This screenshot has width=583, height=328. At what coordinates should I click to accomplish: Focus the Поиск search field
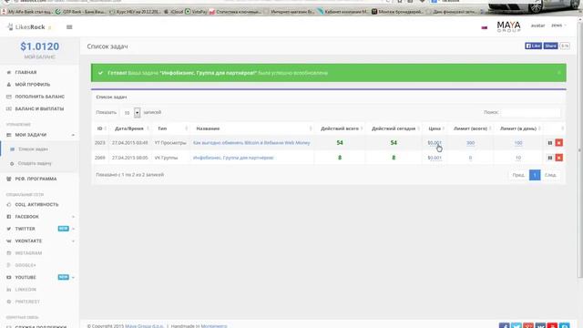coord(530,112)
